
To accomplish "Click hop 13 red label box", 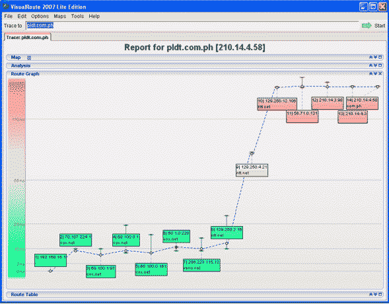I will tap(353, 116).
